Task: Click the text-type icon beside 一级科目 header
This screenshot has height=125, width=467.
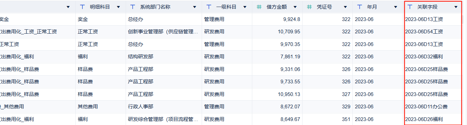Action: pyautogui.click(x=209, y=7)
